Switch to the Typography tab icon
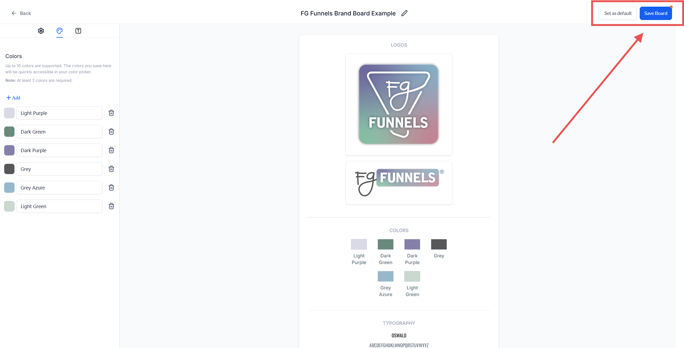684x348 pixels. 78,31
